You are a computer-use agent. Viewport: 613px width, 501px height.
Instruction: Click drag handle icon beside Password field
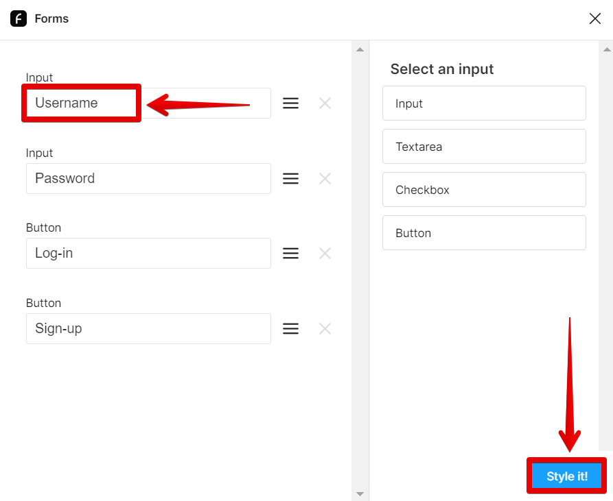(x=291, y=178)
